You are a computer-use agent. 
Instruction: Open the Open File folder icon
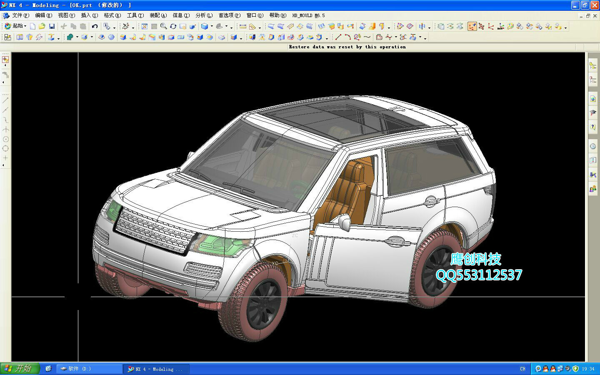point(42,26)
